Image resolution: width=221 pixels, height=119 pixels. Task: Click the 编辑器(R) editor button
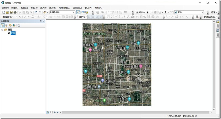pos(8,17)
